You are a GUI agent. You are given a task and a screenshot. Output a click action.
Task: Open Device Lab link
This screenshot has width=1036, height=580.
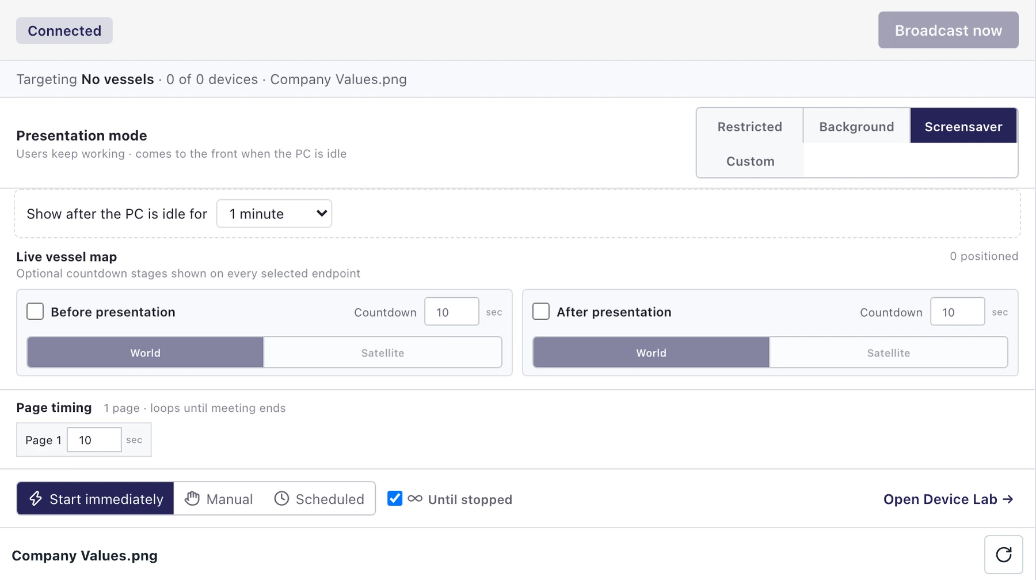[949, 499]
